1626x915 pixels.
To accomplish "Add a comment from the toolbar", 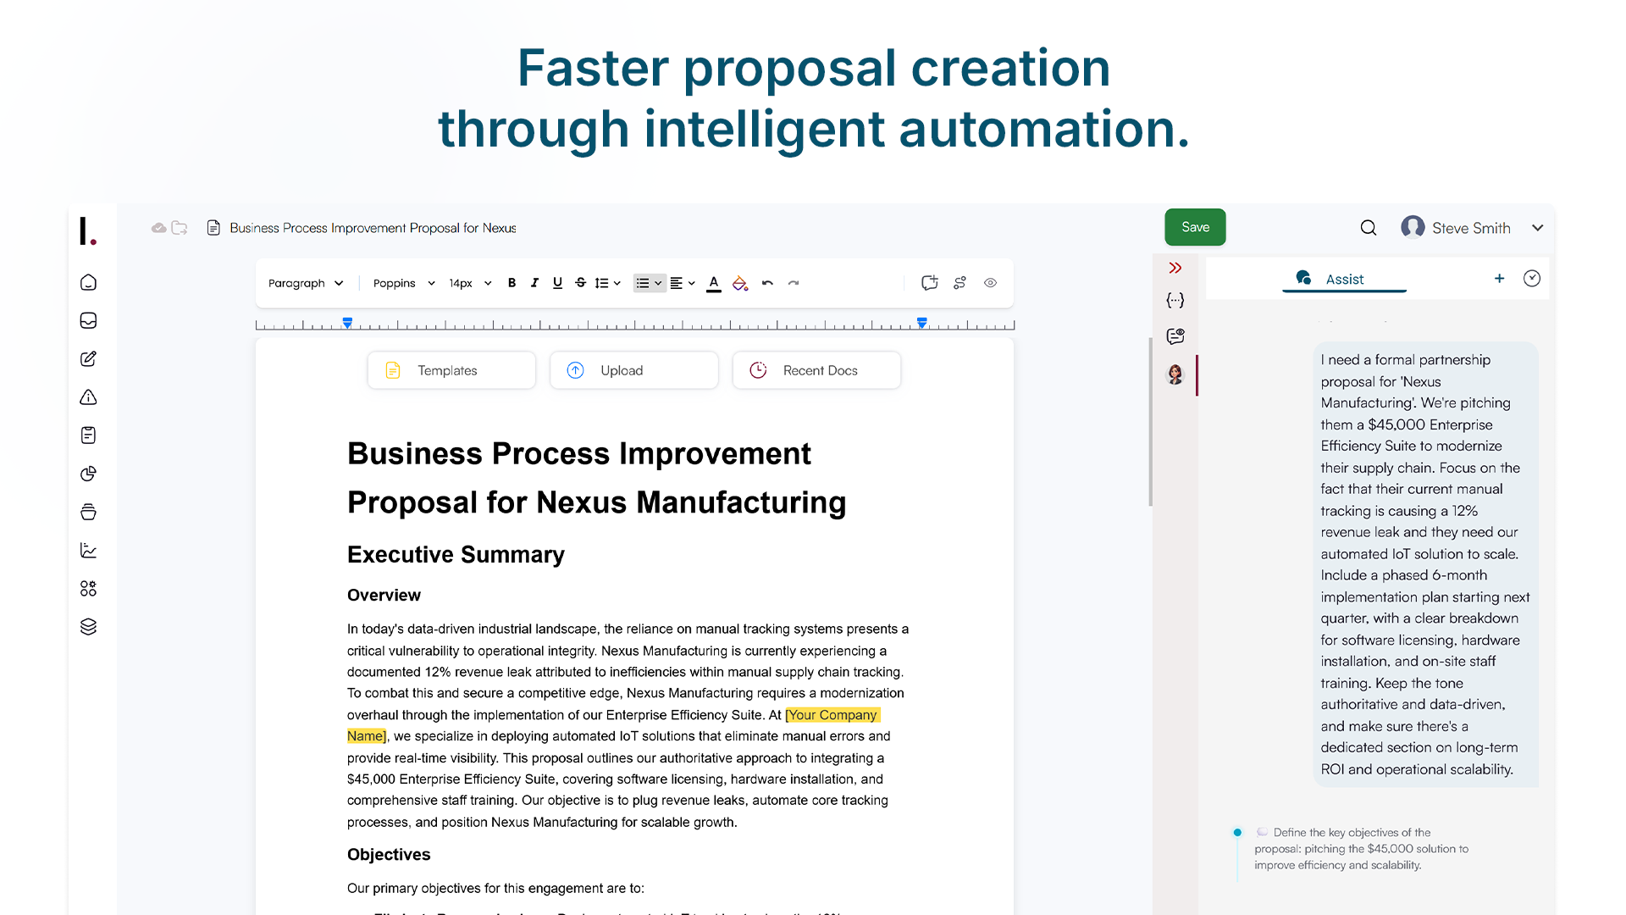I will (929, 283).
